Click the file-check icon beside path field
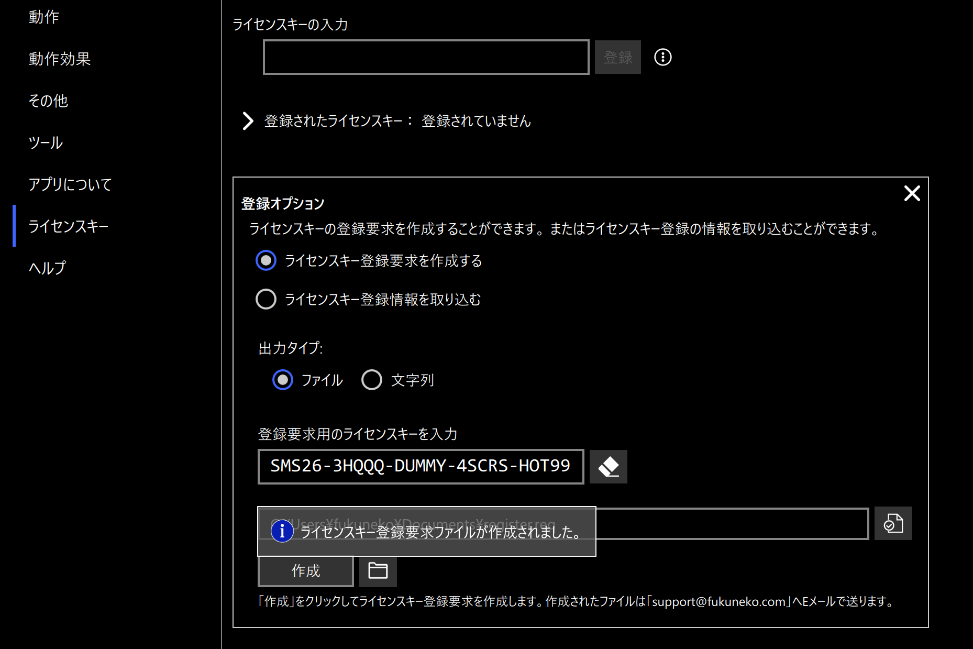 (x=893, y=523)
